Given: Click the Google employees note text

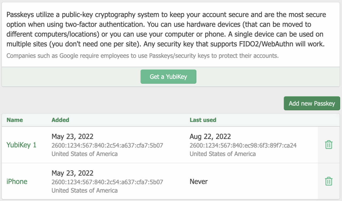Looking at the screenshot, I should click(x=142, y=56).
